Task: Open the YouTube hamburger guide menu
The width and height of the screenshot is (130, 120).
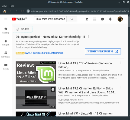Action: tap(6, 19)
